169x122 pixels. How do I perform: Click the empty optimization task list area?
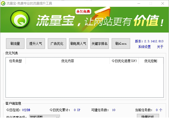85,81
